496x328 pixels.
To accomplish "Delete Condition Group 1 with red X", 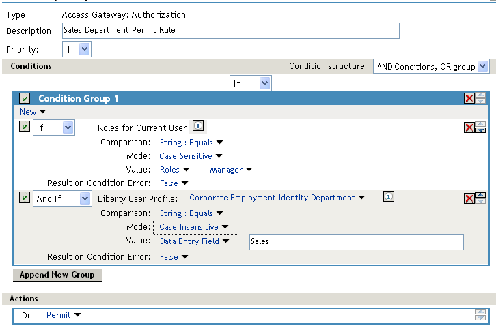I will [469, 98].
